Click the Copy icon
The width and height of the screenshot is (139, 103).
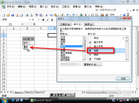(x=51, y=15)
